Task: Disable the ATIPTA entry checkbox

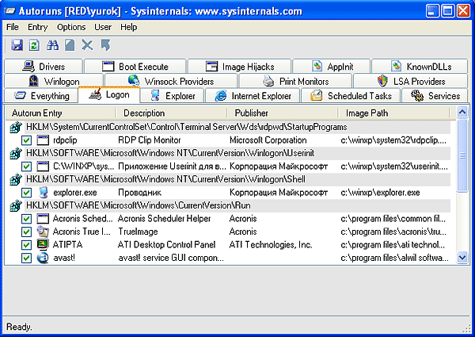Action: (26, 245)
